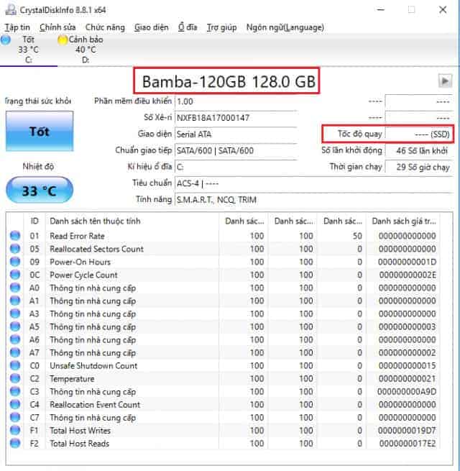Viewport: 460px width, 471px height.
Task: Click the rotation rate field (SSD)
Action: (x=418, y=134)
